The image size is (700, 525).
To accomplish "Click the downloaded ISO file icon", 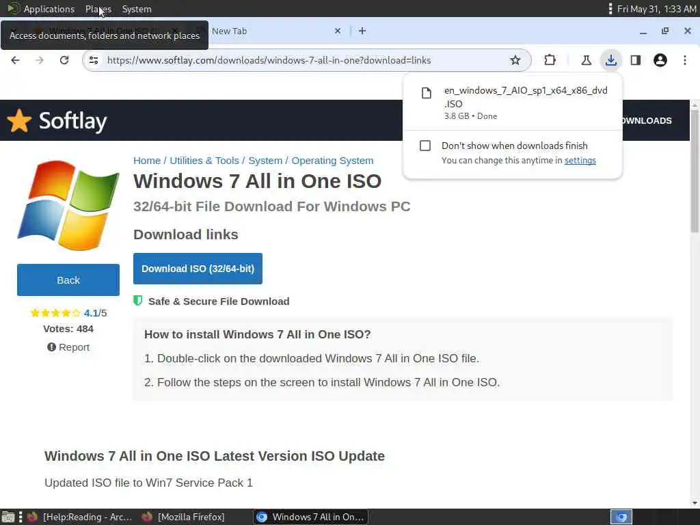I will [x=427, y=93].
